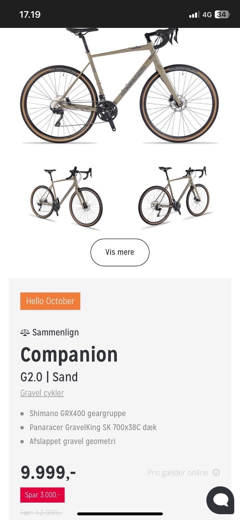Select the Hello October campaign badge
The width and height of the screenshot is (240, 520).
(50, 301)
